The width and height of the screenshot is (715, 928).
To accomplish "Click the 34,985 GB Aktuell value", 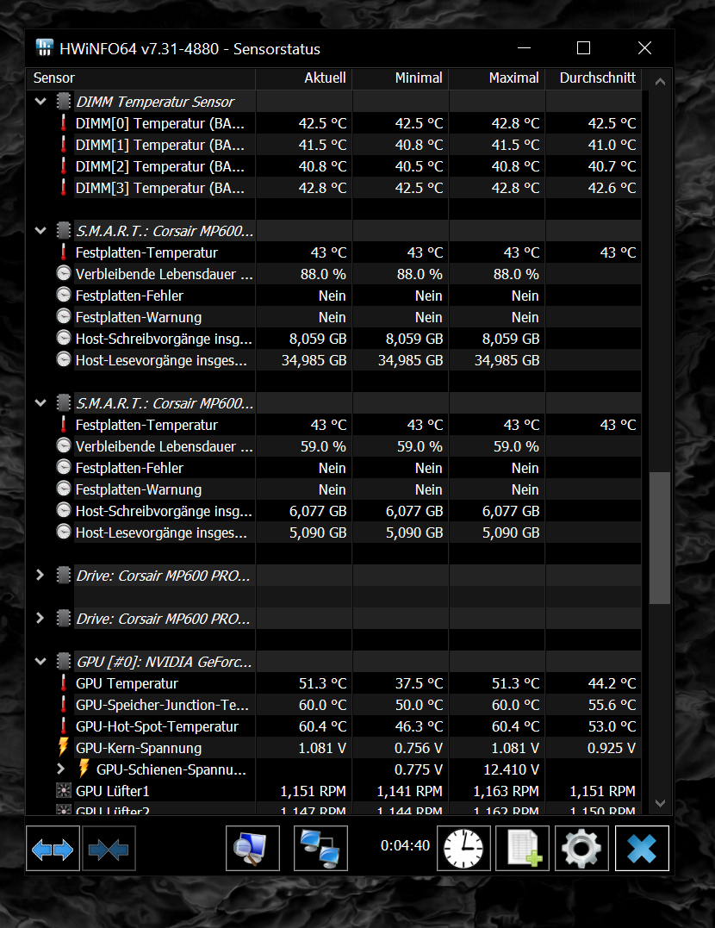I will (314, 360).
